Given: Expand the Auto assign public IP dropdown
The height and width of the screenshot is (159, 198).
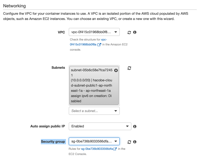Looking at the screenshot, I should (100, 126).
